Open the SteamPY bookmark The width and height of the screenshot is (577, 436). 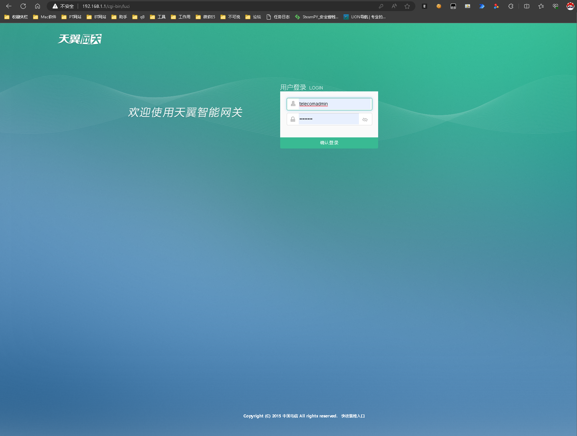tap(316, 17)
